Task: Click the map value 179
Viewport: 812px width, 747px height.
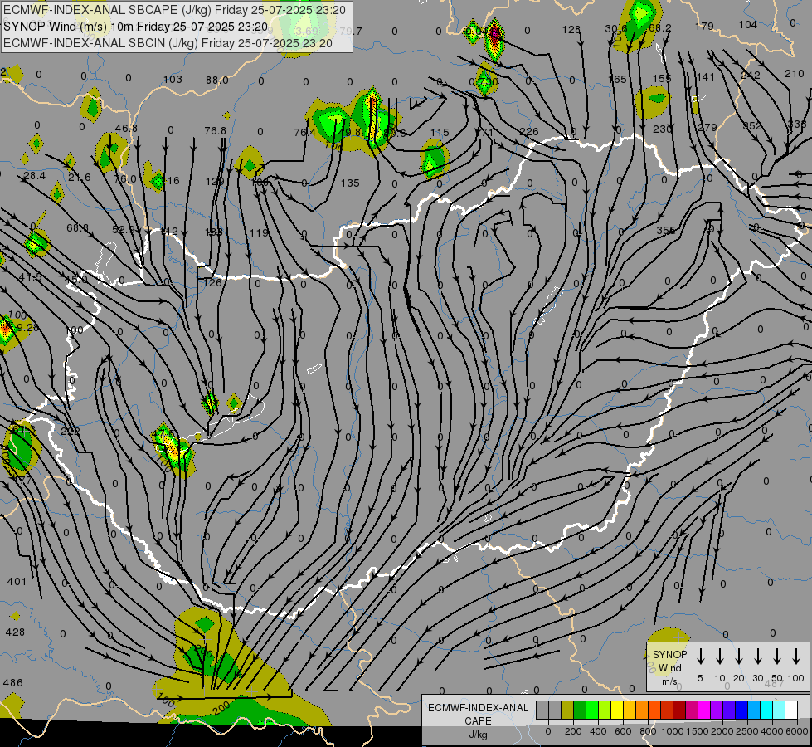Action: pyautogui.click(x=704, y=26)
